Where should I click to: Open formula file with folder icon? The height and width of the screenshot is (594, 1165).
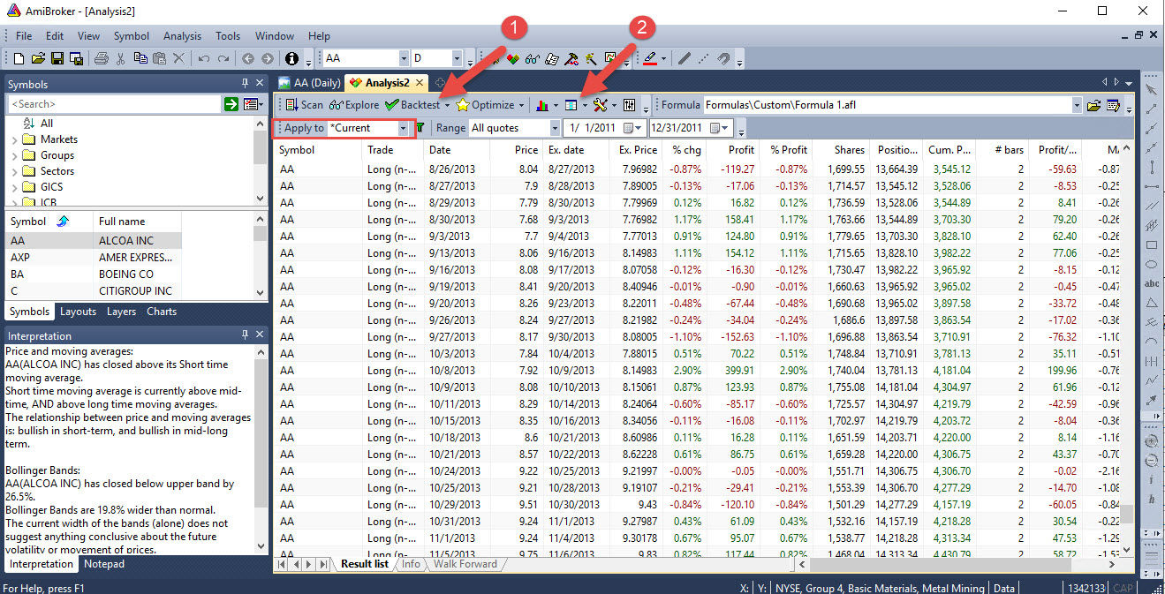click(1093, 105)
